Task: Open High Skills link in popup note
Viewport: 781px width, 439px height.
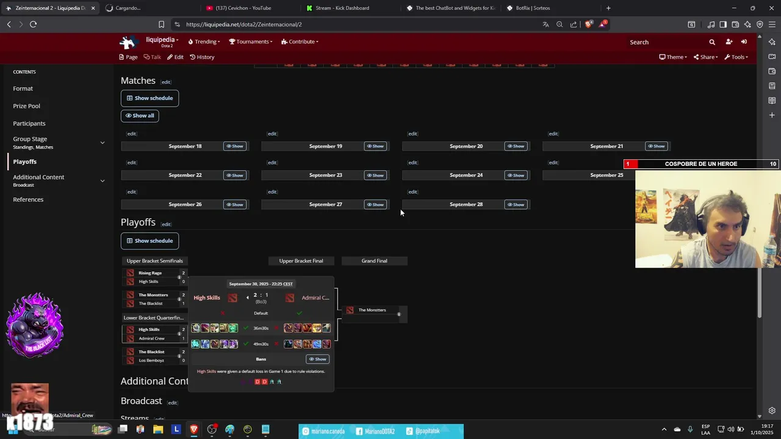Action: point(206,371)
